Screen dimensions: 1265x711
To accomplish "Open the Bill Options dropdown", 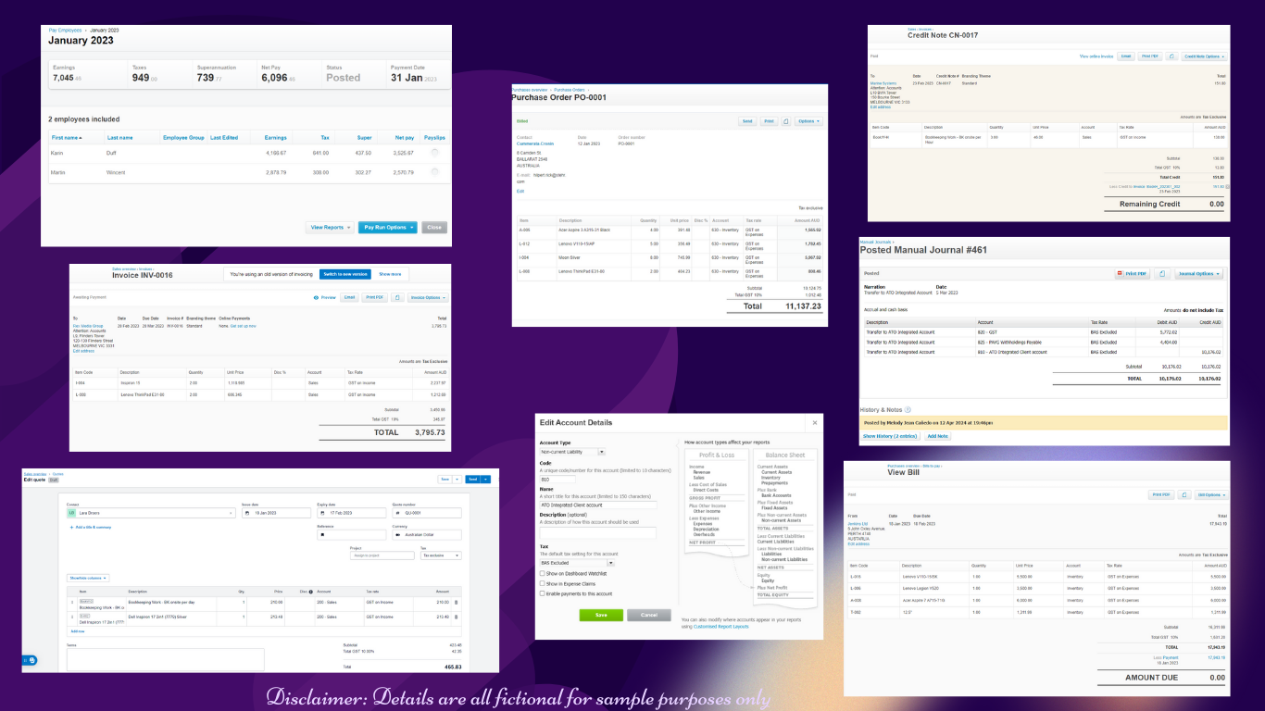I will click(1212, 495).
